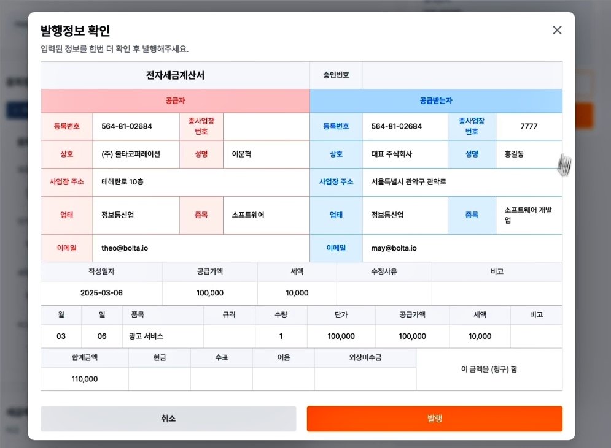Image resolution: width=611 pixels, height=448 pixels.
Task: Click the company name (주) 볼타코퍼레이션
Action: (131, 154)
